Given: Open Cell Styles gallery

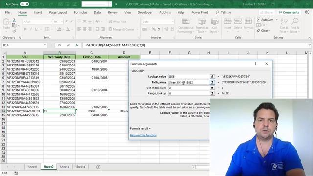Looking at the screenshot, I should coord(214,25).
